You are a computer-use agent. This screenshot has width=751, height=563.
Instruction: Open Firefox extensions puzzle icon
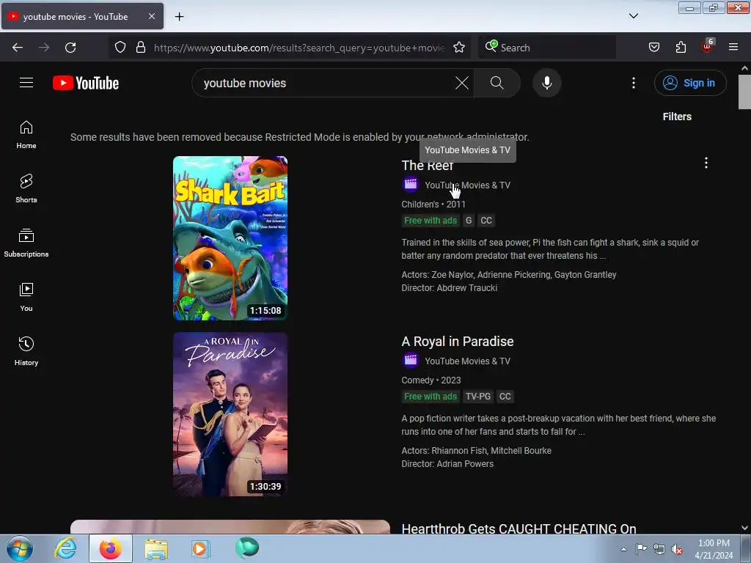coord(681,48)
